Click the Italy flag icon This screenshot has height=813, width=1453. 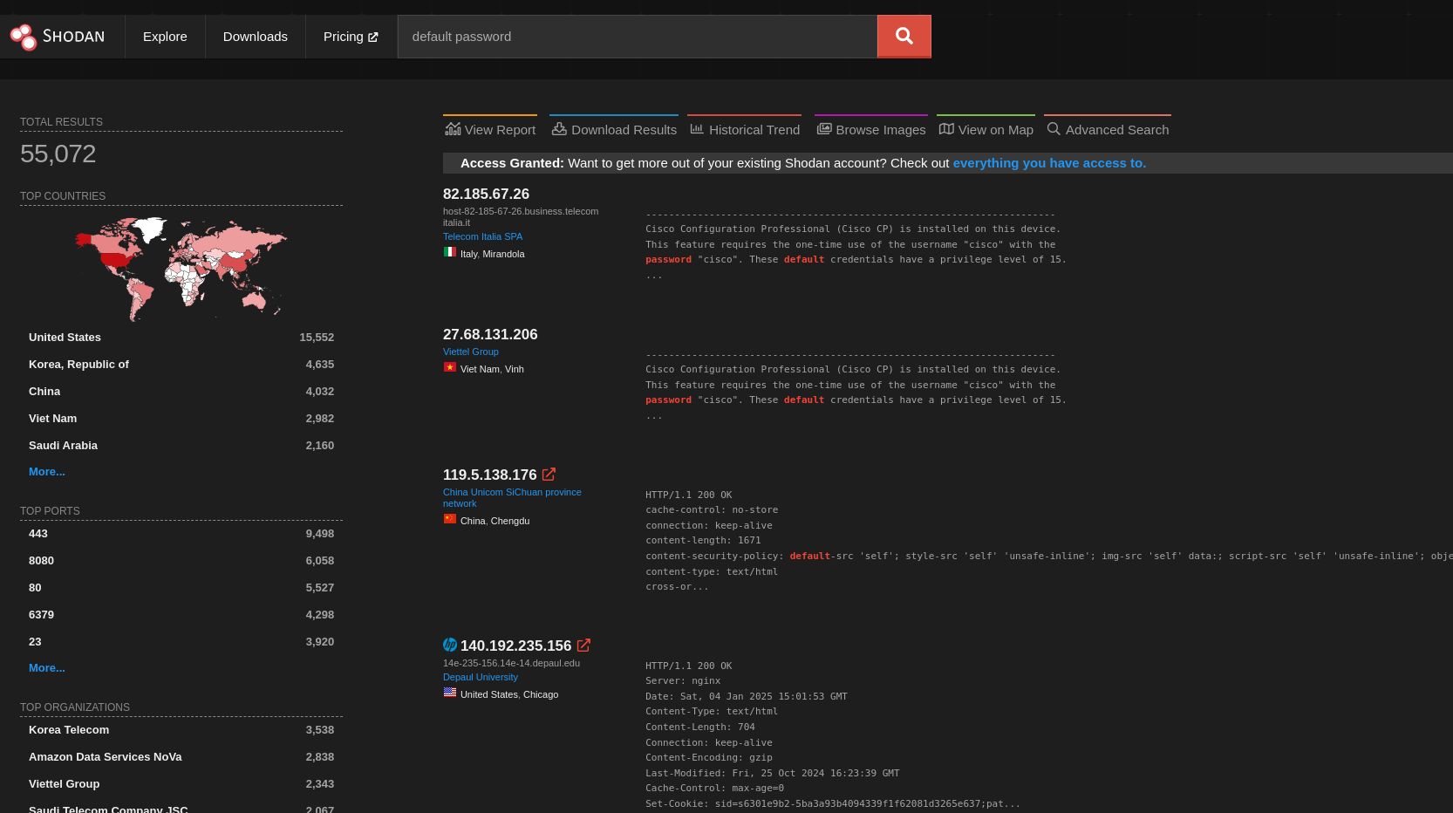450,252
